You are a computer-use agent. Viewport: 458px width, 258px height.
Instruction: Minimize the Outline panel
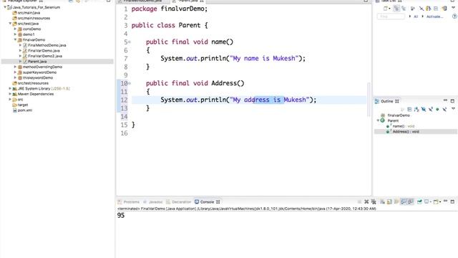click(x=445, y=100)
